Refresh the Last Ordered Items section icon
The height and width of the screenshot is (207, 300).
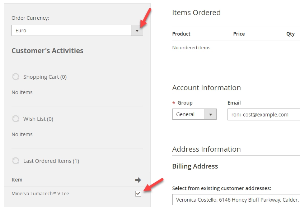15,161
